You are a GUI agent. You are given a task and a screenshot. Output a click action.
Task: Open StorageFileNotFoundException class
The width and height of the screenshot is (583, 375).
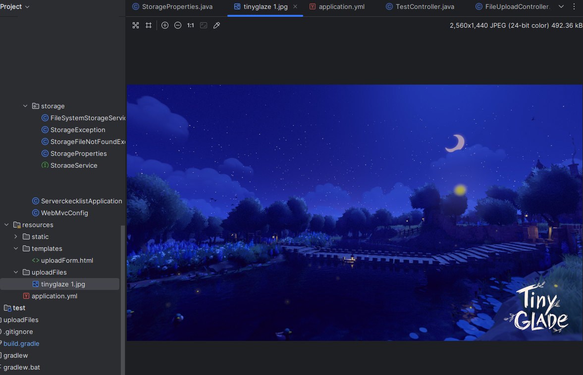(x=88, y=142)
